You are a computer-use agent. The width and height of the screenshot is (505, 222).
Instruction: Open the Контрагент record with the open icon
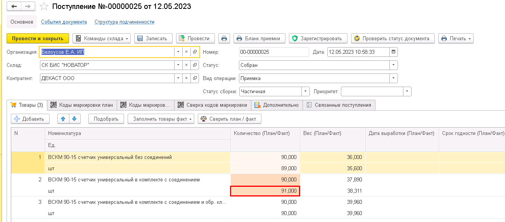click(195, 78)
